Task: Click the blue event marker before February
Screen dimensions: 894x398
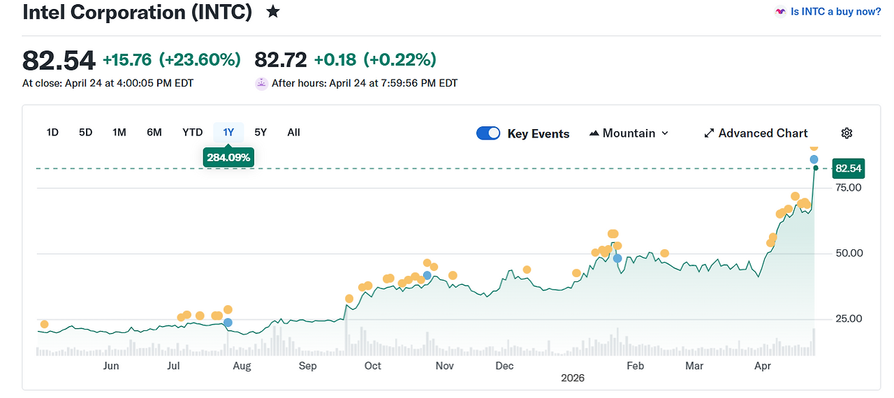Action: tap(617, 258)
